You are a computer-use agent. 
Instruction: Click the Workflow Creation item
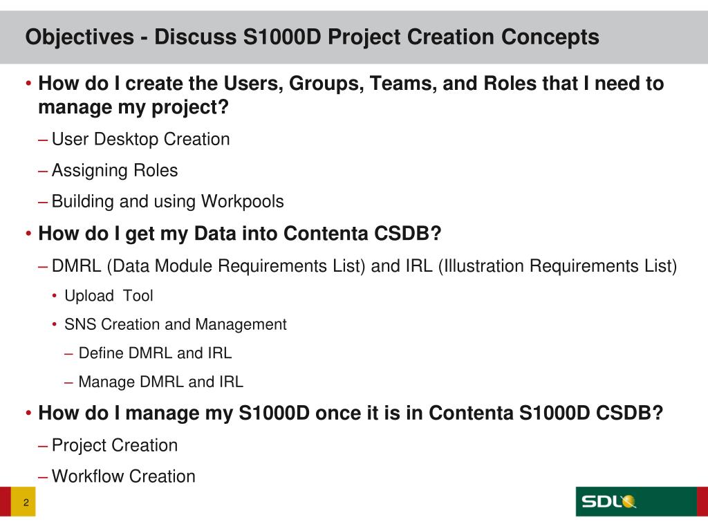[124, 476]
